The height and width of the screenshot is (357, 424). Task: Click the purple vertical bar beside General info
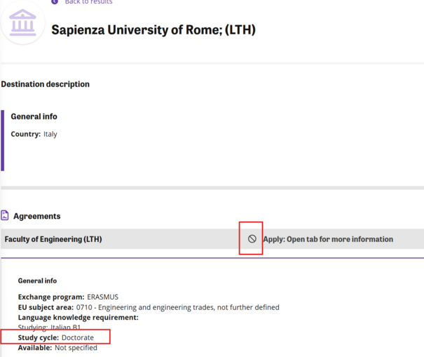pos(3,140)
